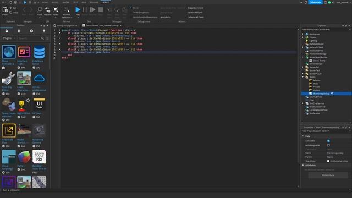352x198 pixels.
Task: Click Toggle Comment action
Action: pos(195,8)
